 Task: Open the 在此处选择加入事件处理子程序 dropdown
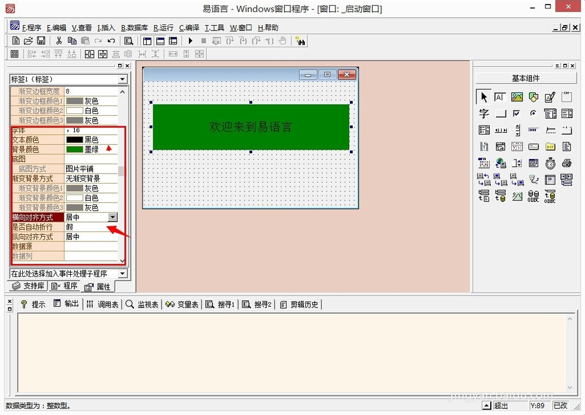(122, 274)
